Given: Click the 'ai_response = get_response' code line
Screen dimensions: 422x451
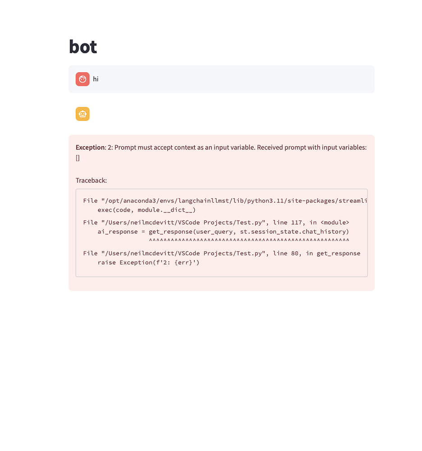Looking at the screenshot, I should (x=223, y=231).
